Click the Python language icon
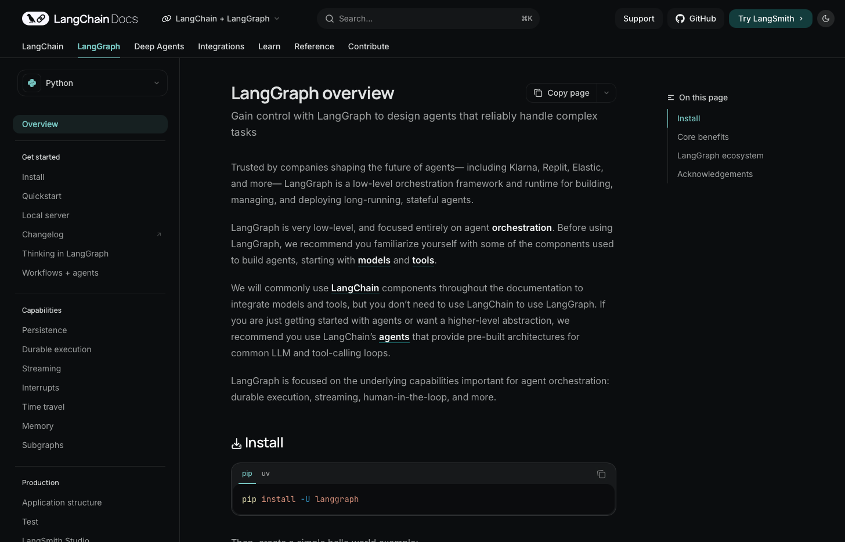 click(x=32, y=83)
